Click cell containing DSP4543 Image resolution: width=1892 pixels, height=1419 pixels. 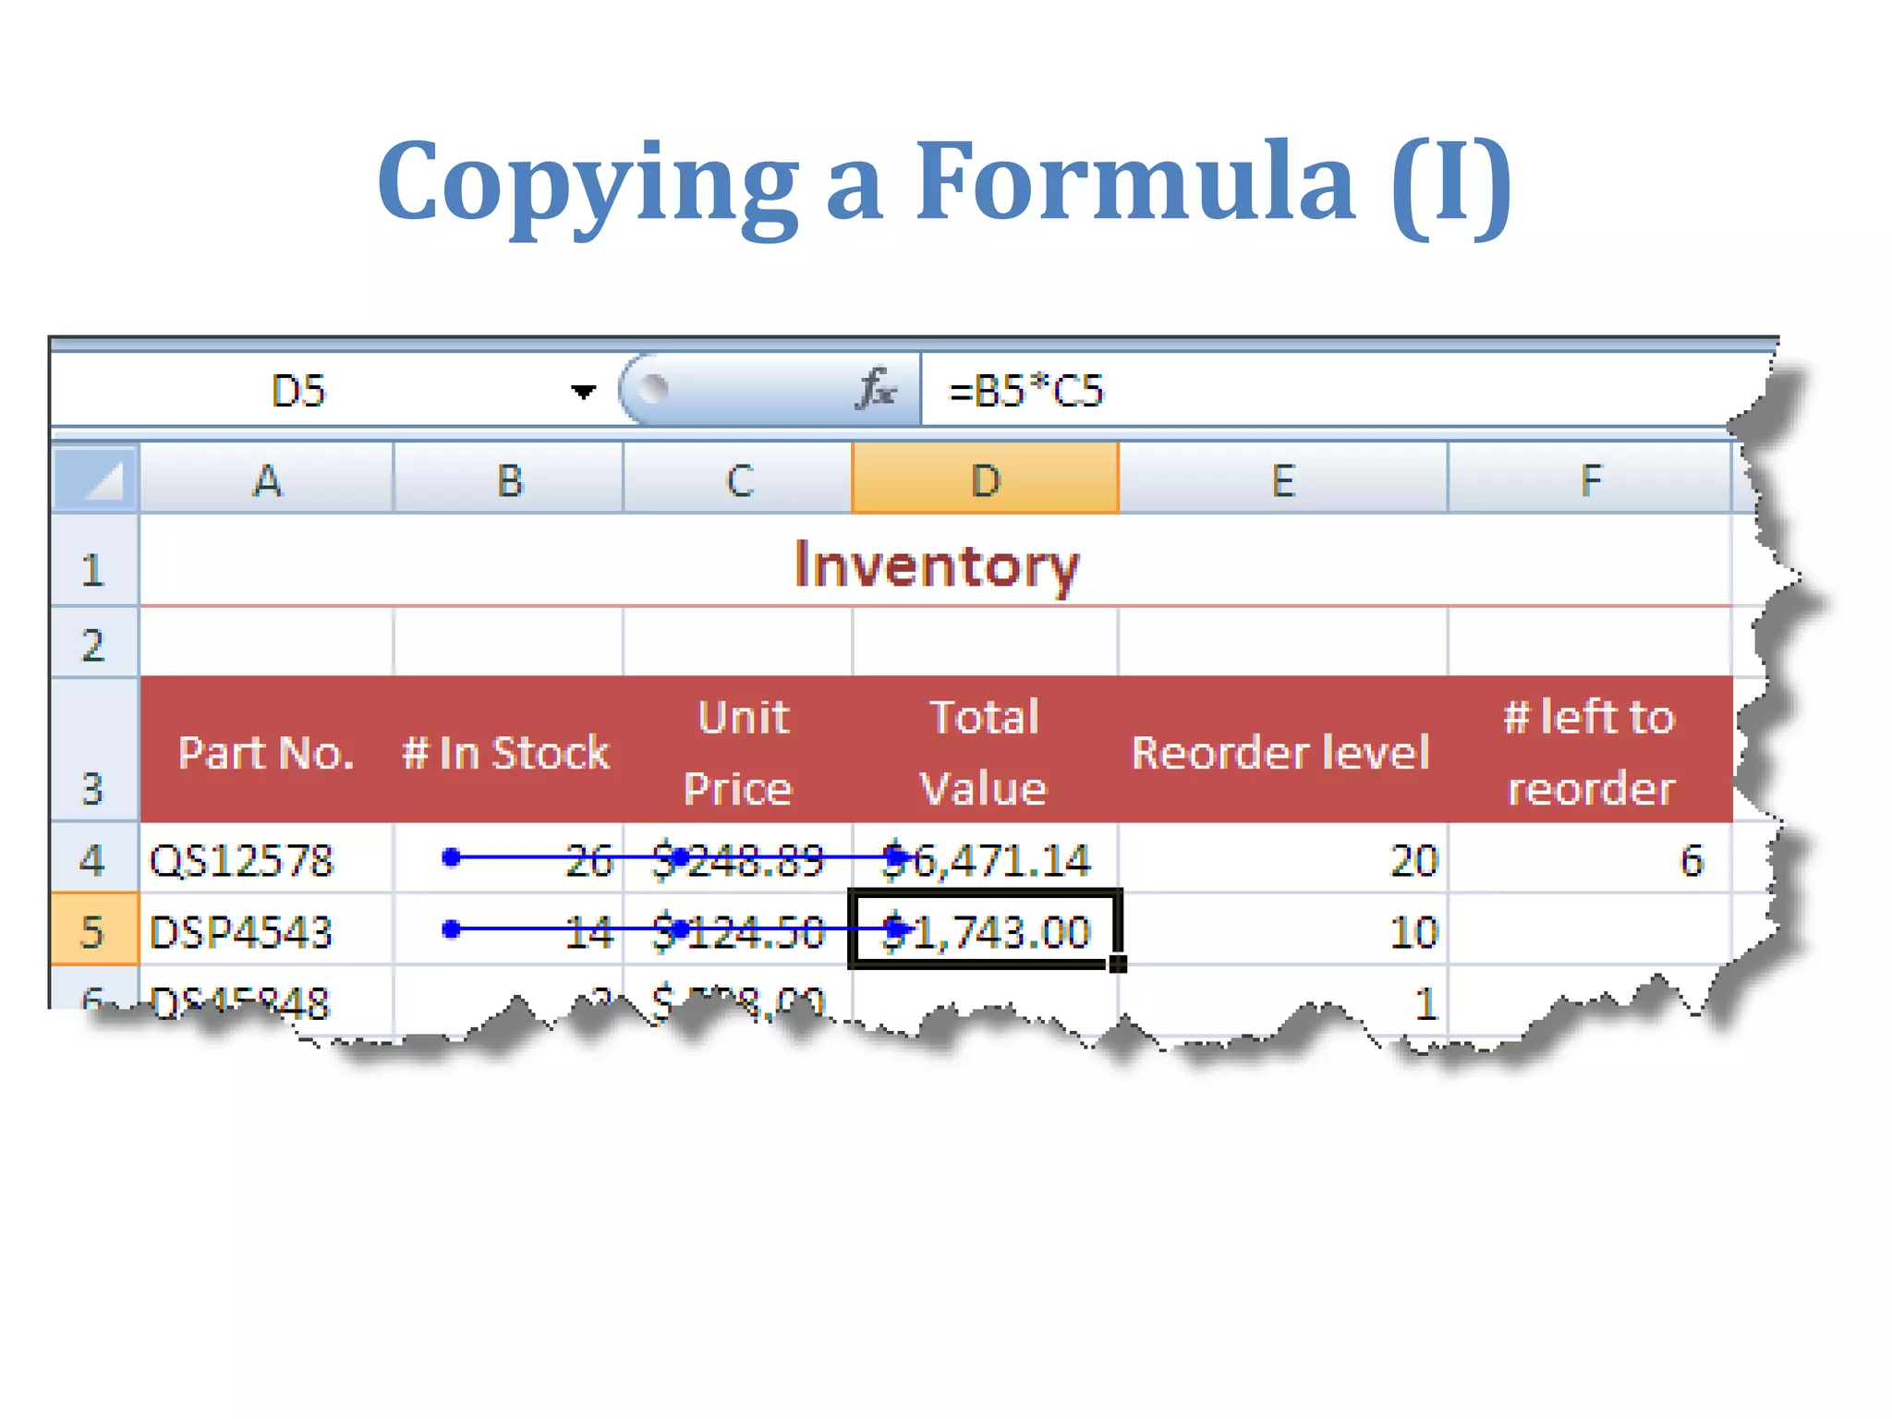pos(267,929)
